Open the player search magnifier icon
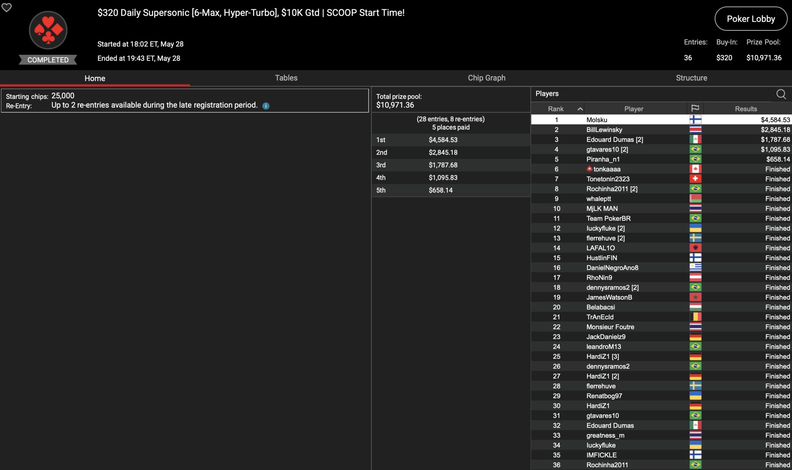792x470 pixels. click(781, 94)
